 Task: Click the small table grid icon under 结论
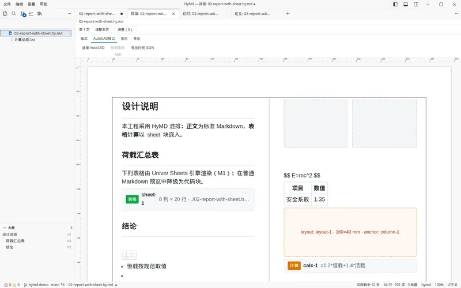tap(129, 255)
